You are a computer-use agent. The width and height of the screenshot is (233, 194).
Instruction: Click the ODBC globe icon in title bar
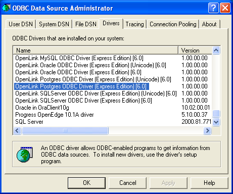click(x=7, y=8)
